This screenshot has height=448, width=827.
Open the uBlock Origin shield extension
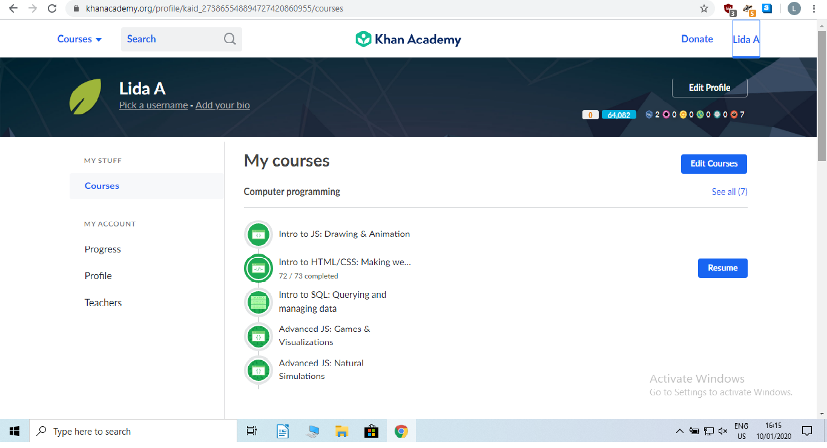click(x=730, y=9)
